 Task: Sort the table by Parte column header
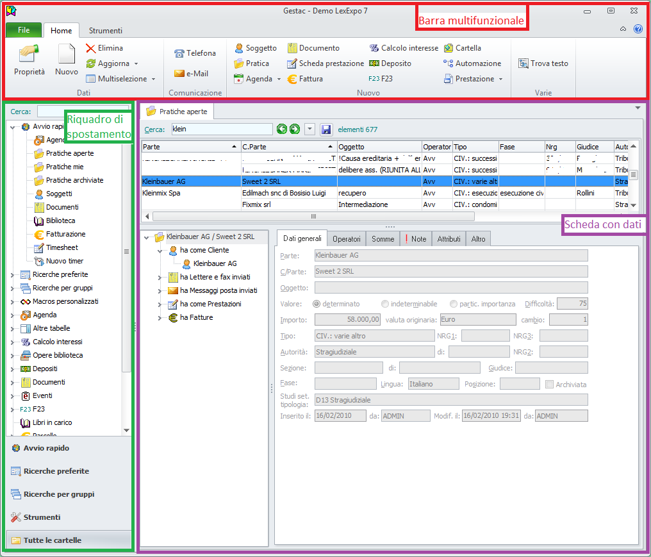(x=191, y=147)
